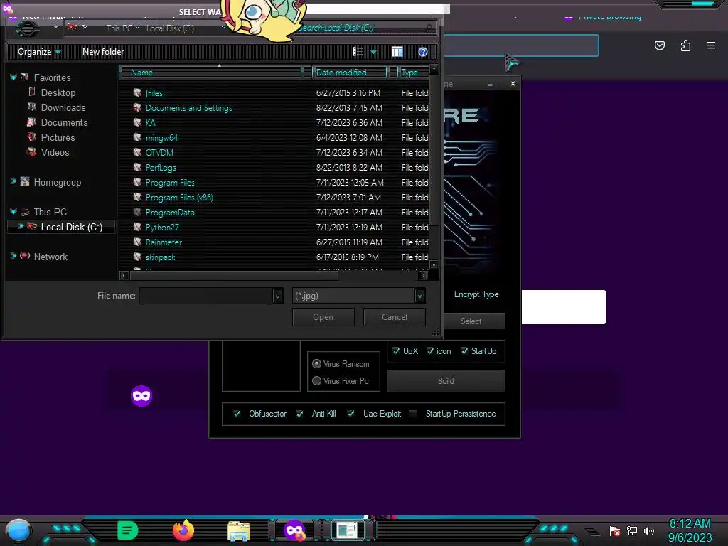Enable StartUp Persistence checkbox

(414, 414)
